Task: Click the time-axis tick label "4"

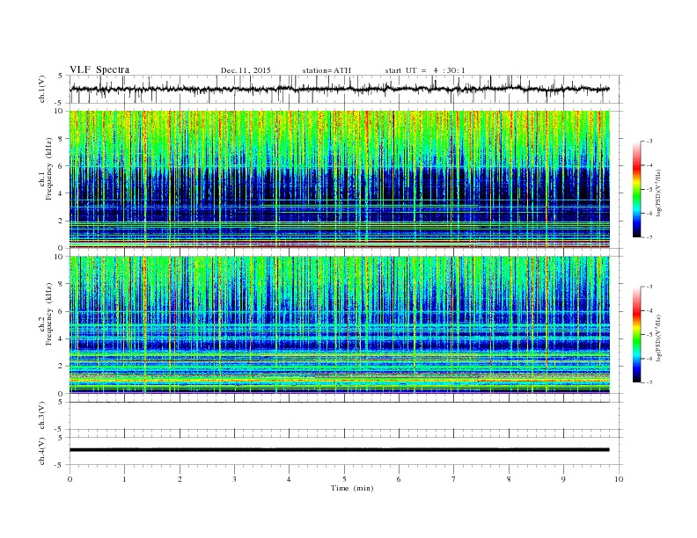Action: (x=290, y=479)
